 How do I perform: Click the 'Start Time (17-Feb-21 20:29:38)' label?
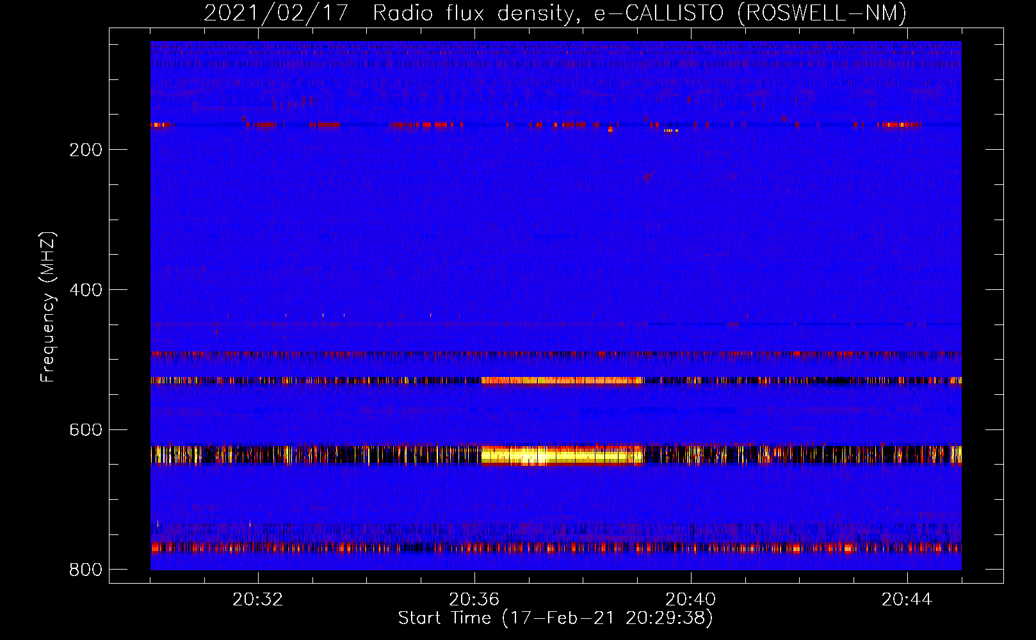[555, 618]
